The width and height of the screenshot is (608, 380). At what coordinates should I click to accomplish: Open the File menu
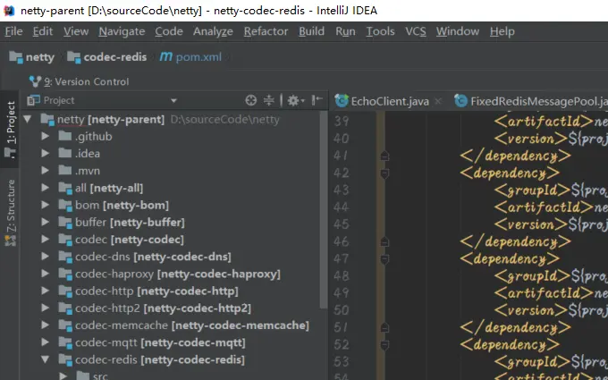point(13,31)
